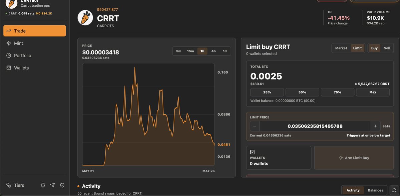The width and height of the screenshot is (400, 196).
Task: Click the price chart area
Action: [x=148, y=114]
